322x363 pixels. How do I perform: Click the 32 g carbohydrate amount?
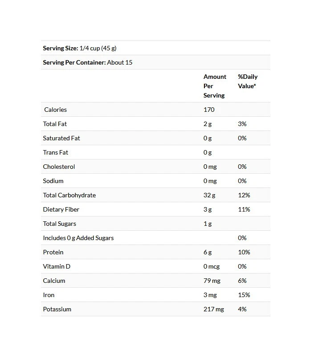[x=209, y=195]
